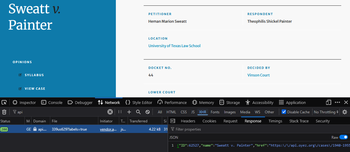This screenshot has height=152, width=350.
Task: Open the vendor initiator link
Action: click(108, 129)
